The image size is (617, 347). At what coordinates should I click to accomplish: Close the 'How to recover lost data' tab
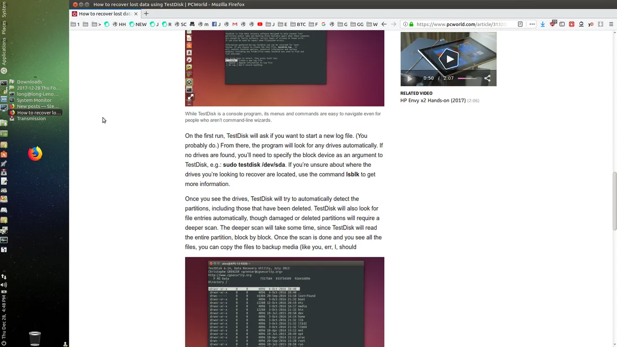136,13
